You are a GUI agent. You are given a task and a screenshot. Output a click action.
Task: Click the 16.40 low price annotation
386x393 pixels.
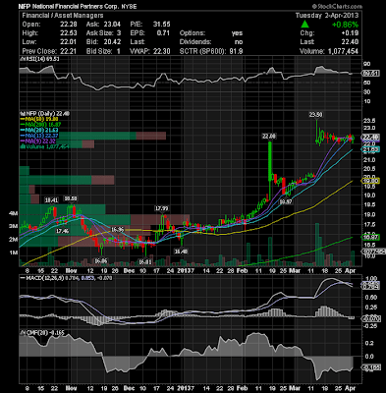coord(181,252)
